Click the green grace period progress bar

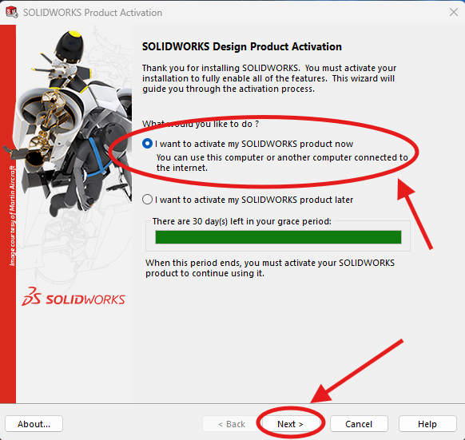click(278, 237)
